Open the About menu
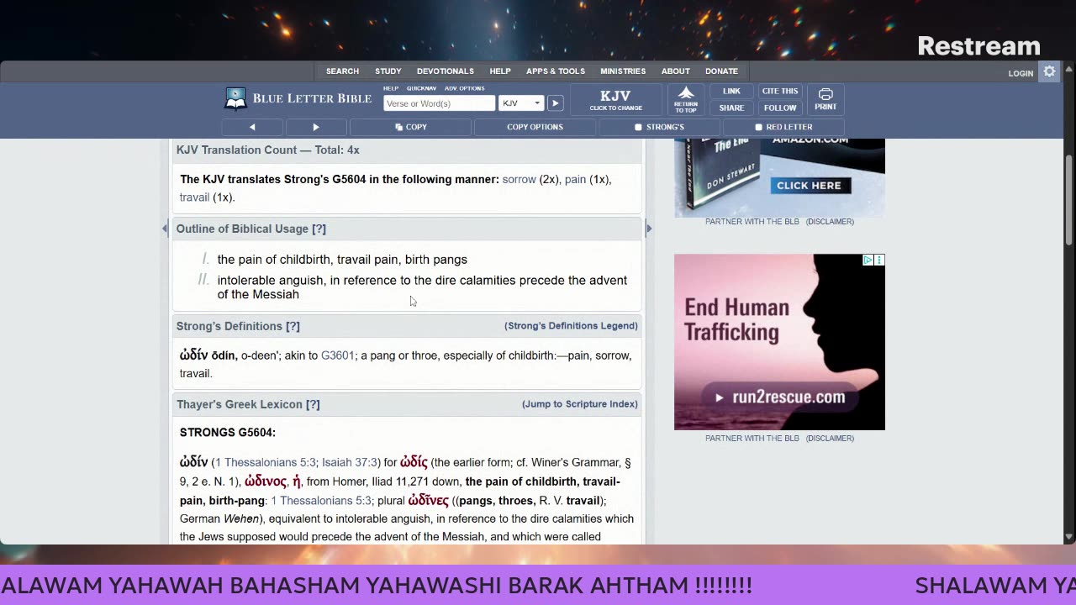This screenshot has width=1076, height=605. click(x=675, y=71)
